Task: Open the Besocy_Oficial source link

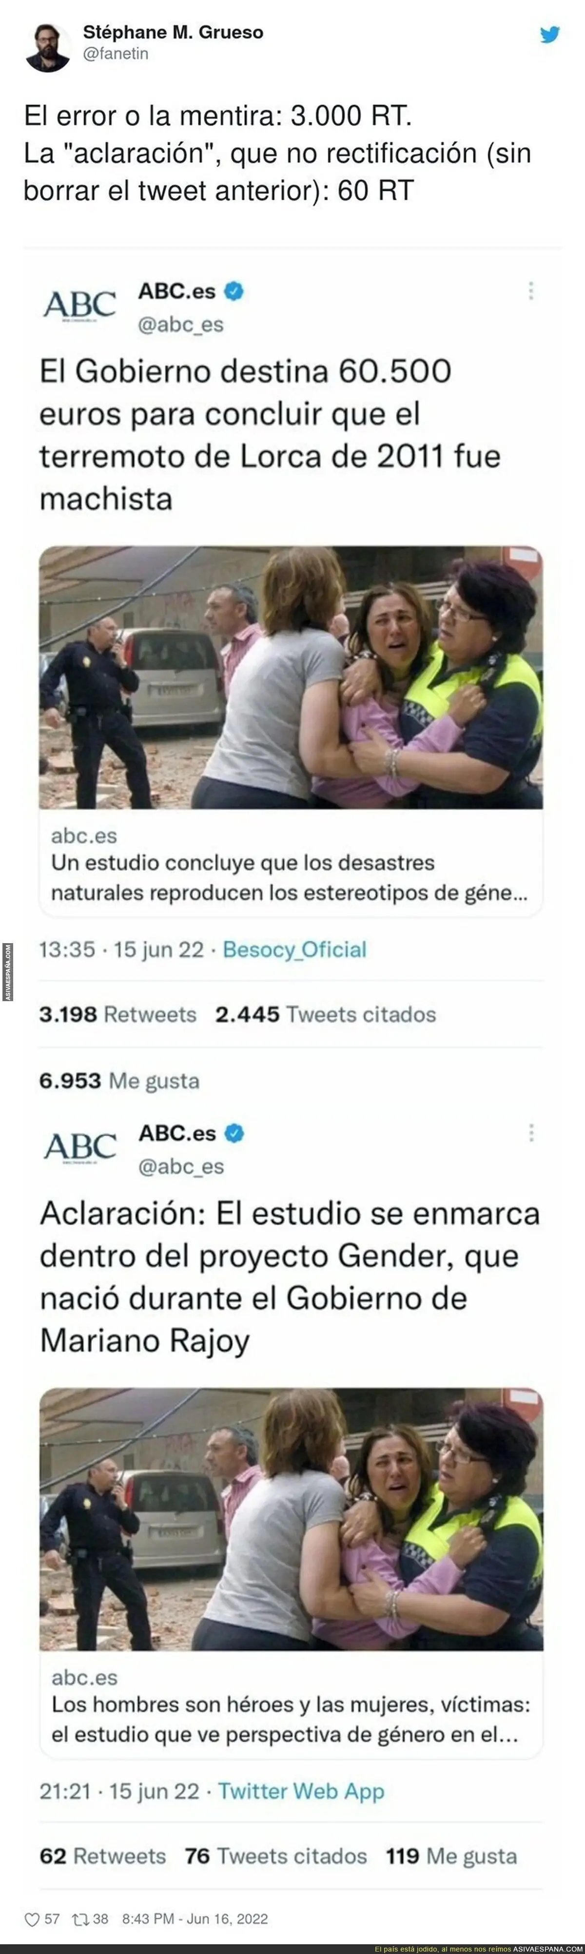Action: click(294, 949)
